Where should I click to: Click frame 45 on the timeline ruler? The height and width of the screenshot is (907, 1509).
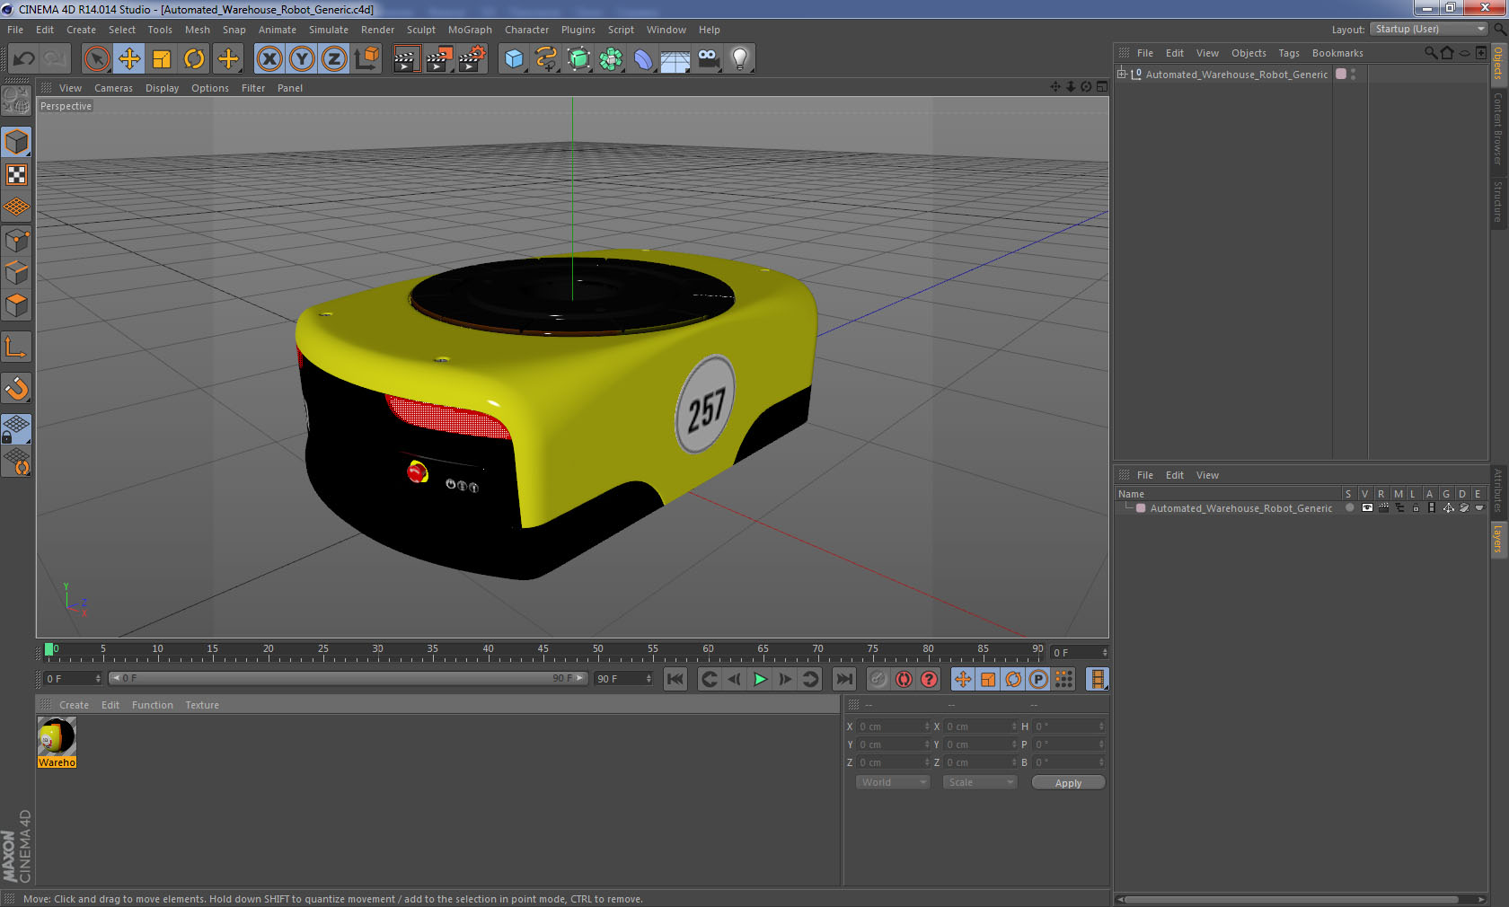543,655
